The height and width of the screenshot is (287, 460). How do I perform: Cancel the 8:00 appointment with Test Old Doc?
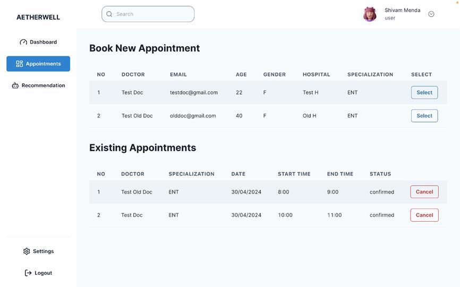424,192
